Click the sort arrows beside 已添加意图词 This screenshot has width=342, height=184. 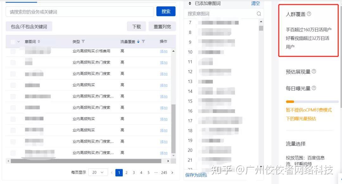(x=190, y=3)
